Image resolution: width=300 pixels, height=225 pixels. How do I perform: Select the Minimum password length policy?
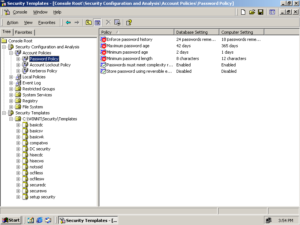coord(129,58)
